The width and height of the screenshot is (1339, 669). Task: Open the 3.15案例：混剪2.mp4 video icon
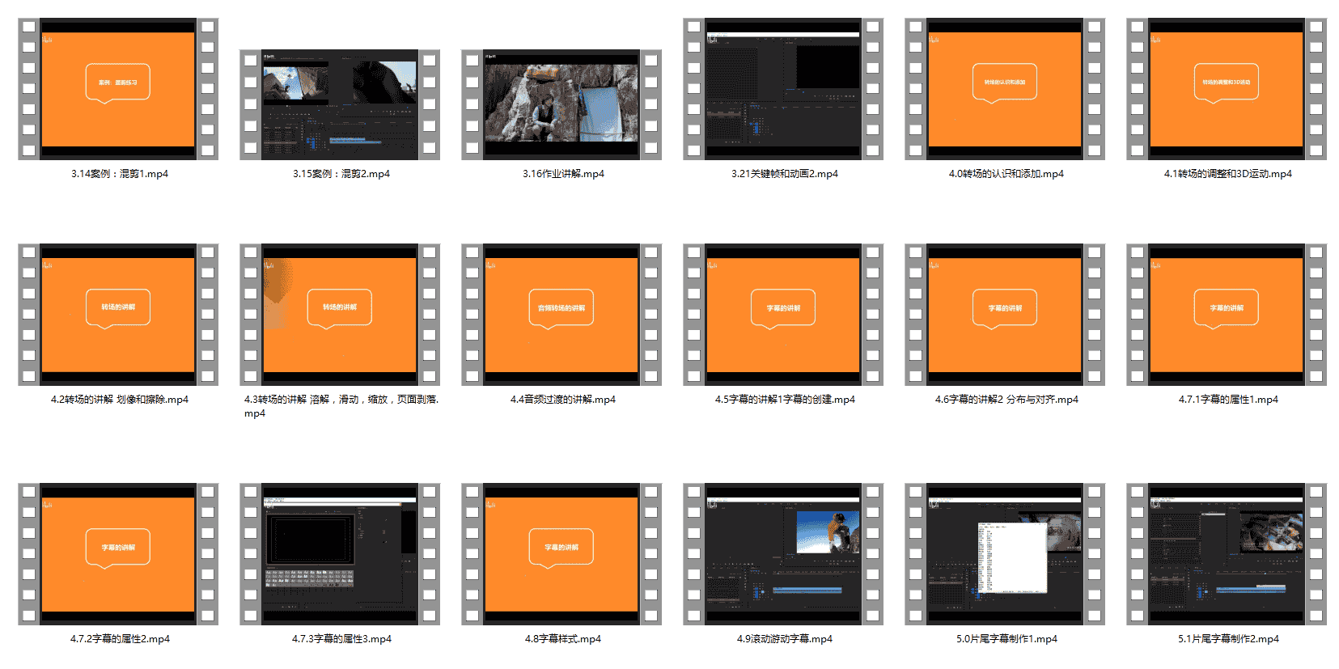point(340,104)
